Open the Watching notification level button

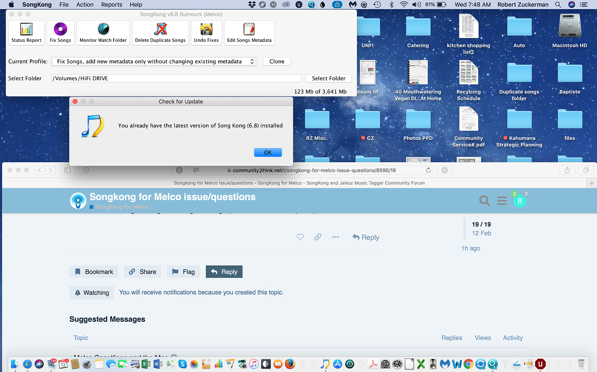pyautogui.click(x=92, y=293)
